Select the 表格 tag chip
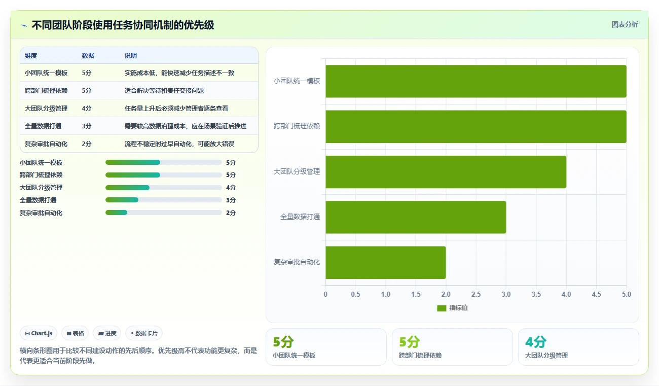This screenshot has height=386, width=659. tap(75, 333)
